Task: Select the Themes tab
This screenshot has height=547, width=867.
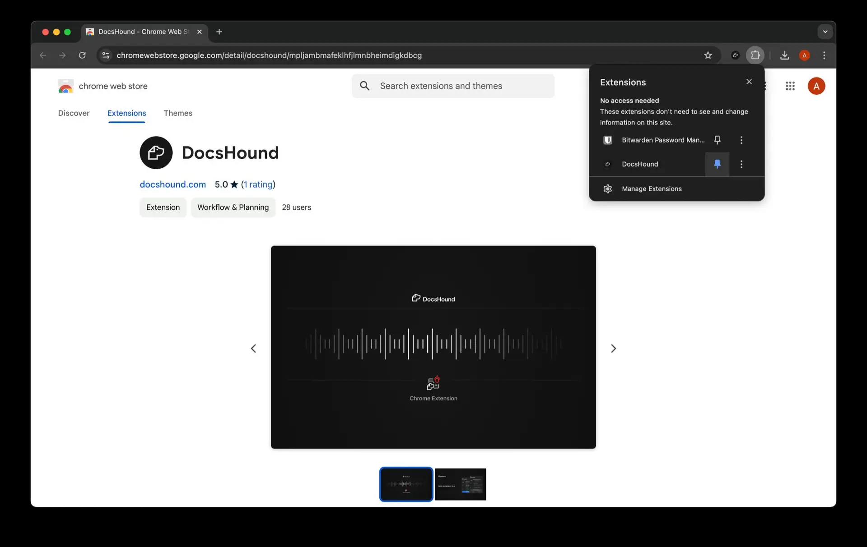Action: coord(177,114)
